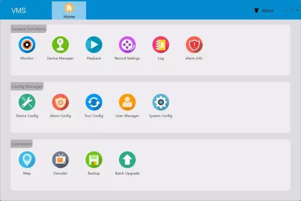301x201 pixels.
Task: Open System Config gear icon
Action: [x=161, y=102]
